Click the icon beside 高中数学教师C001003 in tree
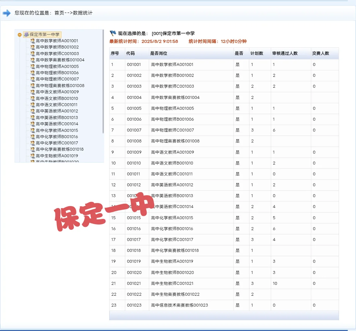The image size is (356, 331). (x=32, y=54)
